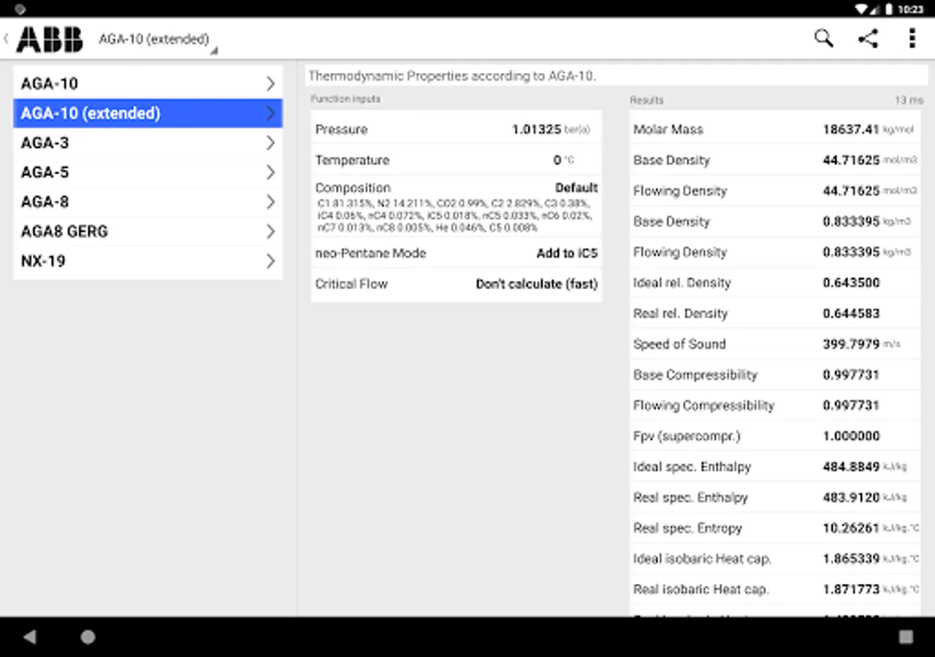The width and height of the screenshot is (935, 657).
Task: Select AGA-10 (extended) list item
Action: pyautogui.click(x=148, y=113)
